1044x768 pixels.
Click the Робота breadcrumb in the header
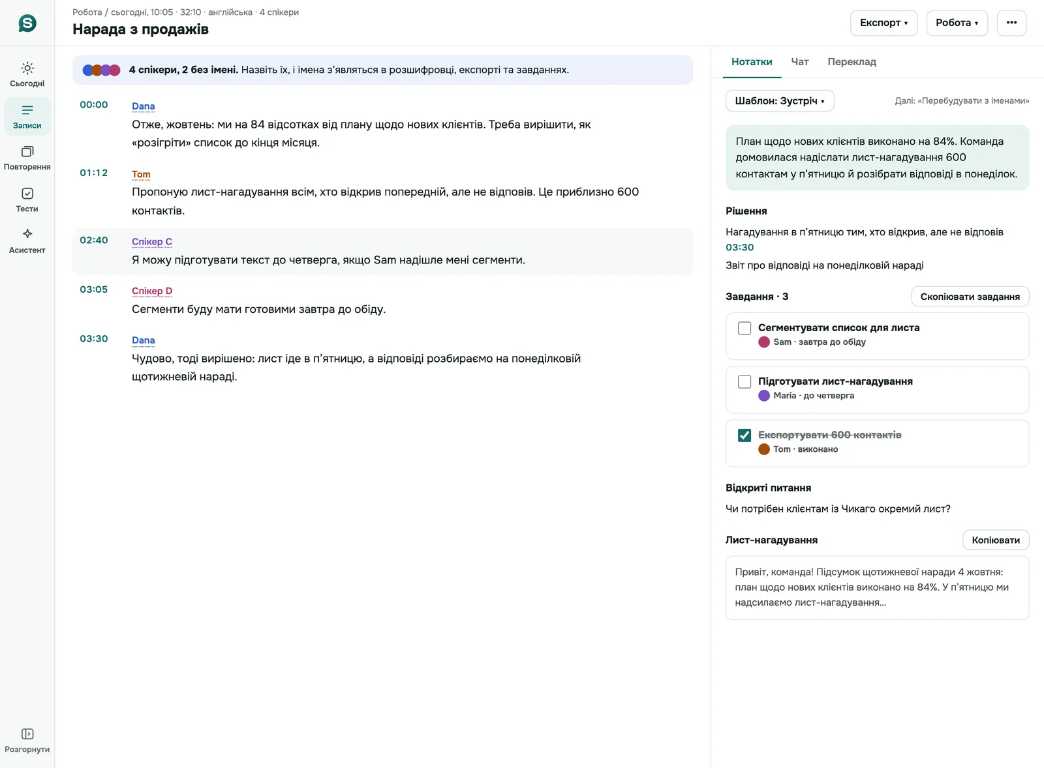87,12
